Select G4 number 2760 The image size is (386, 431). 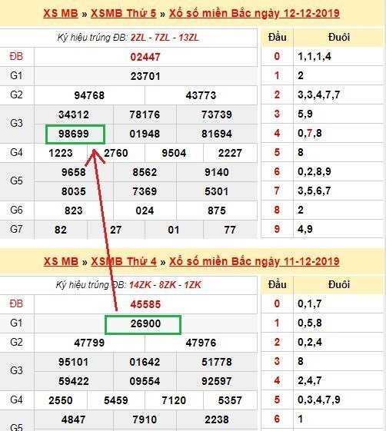[116, 153]
